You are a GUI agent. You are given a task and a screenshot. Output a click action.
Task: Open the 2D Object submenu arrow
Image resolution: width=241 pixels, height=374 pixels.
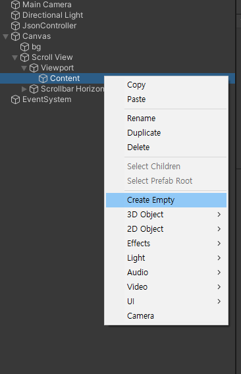[219, 229]
